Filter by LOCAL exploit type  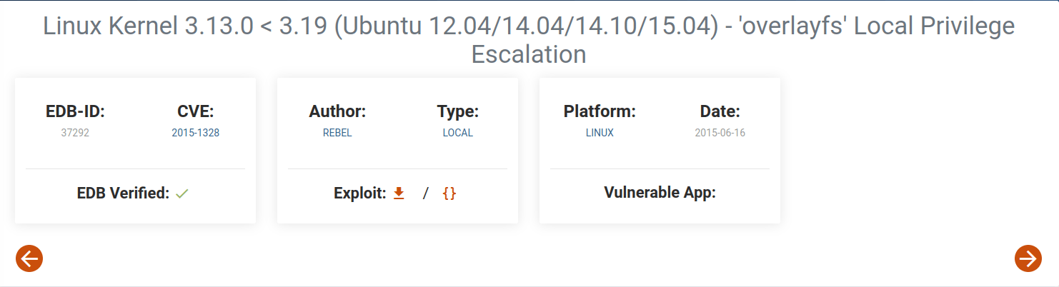click(x=457, y=133)
